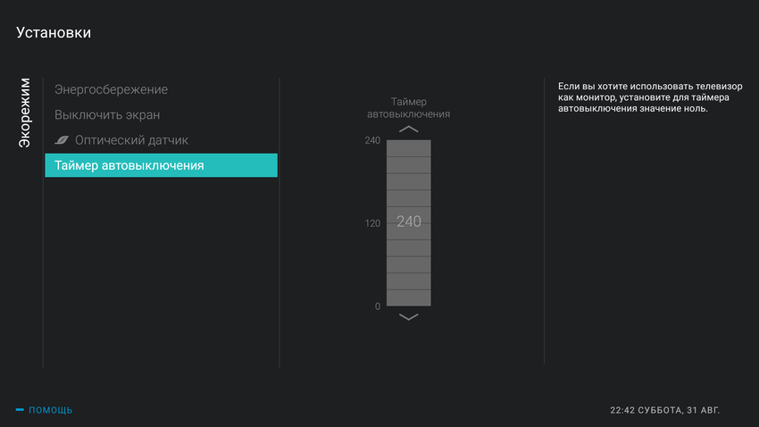
Task: Click the leaf icon beside Оптический датчик
Action: coord(62,140)
